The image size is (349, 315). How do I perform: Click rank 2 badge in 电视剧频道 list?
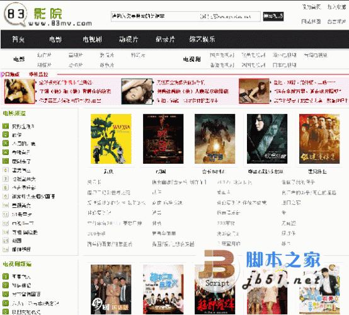point(6,285)
